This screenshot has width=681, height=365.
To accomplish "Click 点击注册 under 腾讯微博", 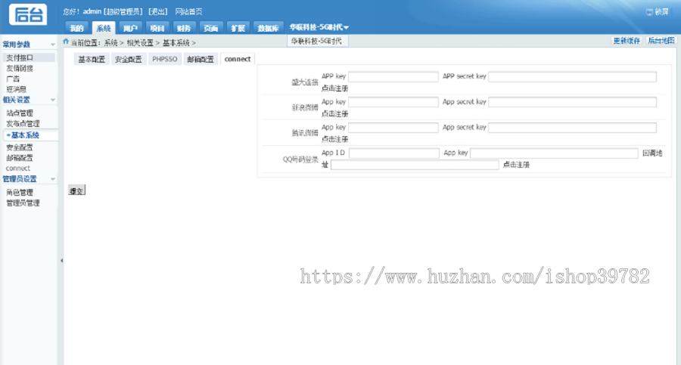I will coord(335,139).
